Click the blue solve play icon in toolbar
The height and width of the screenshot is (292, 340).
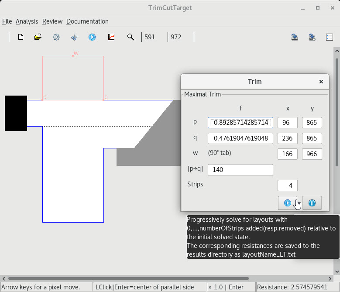tap(92, 38)
